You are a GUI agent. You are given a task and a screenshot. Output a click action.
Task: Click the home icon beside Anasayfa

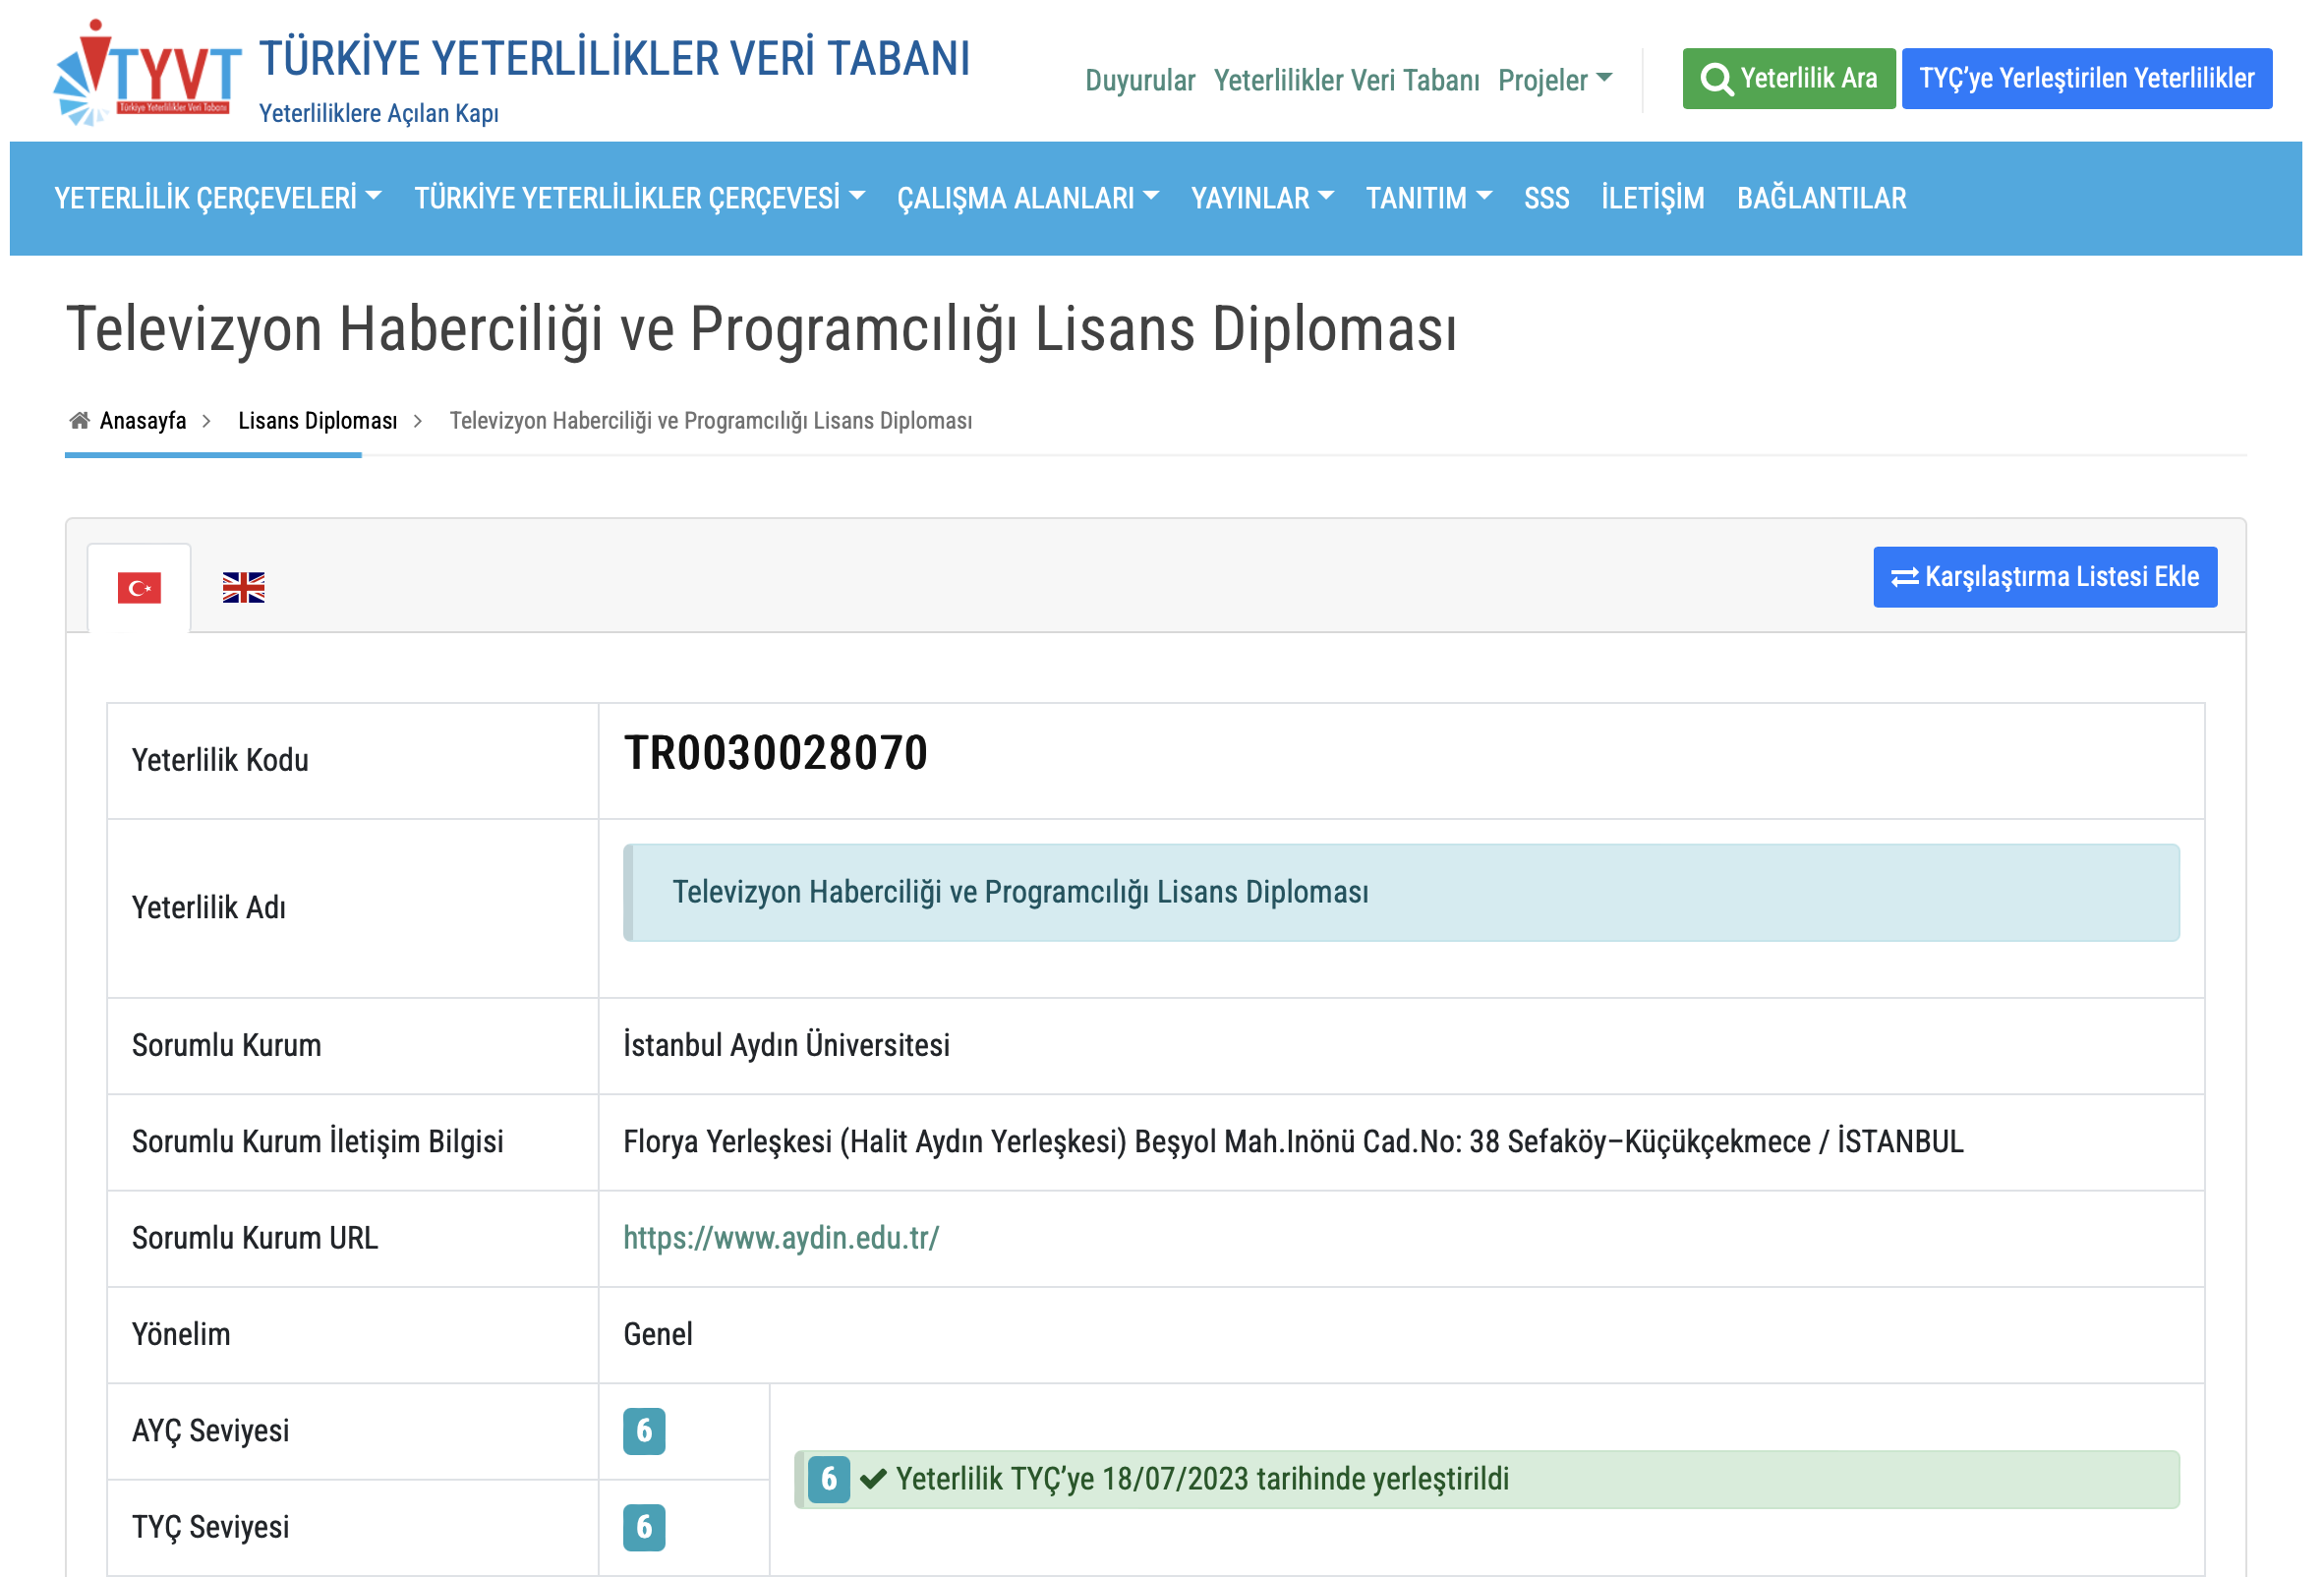pos(80,421)
